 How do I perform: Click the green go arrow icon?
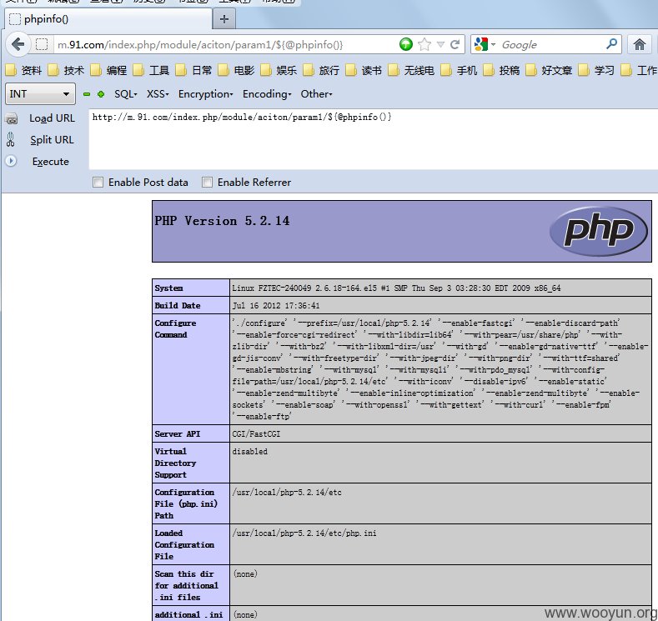click(x=406, y=44)
